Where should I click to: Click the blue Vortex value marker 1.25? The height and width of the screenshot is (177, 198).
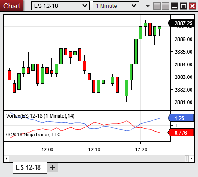[x=181, y=118]
